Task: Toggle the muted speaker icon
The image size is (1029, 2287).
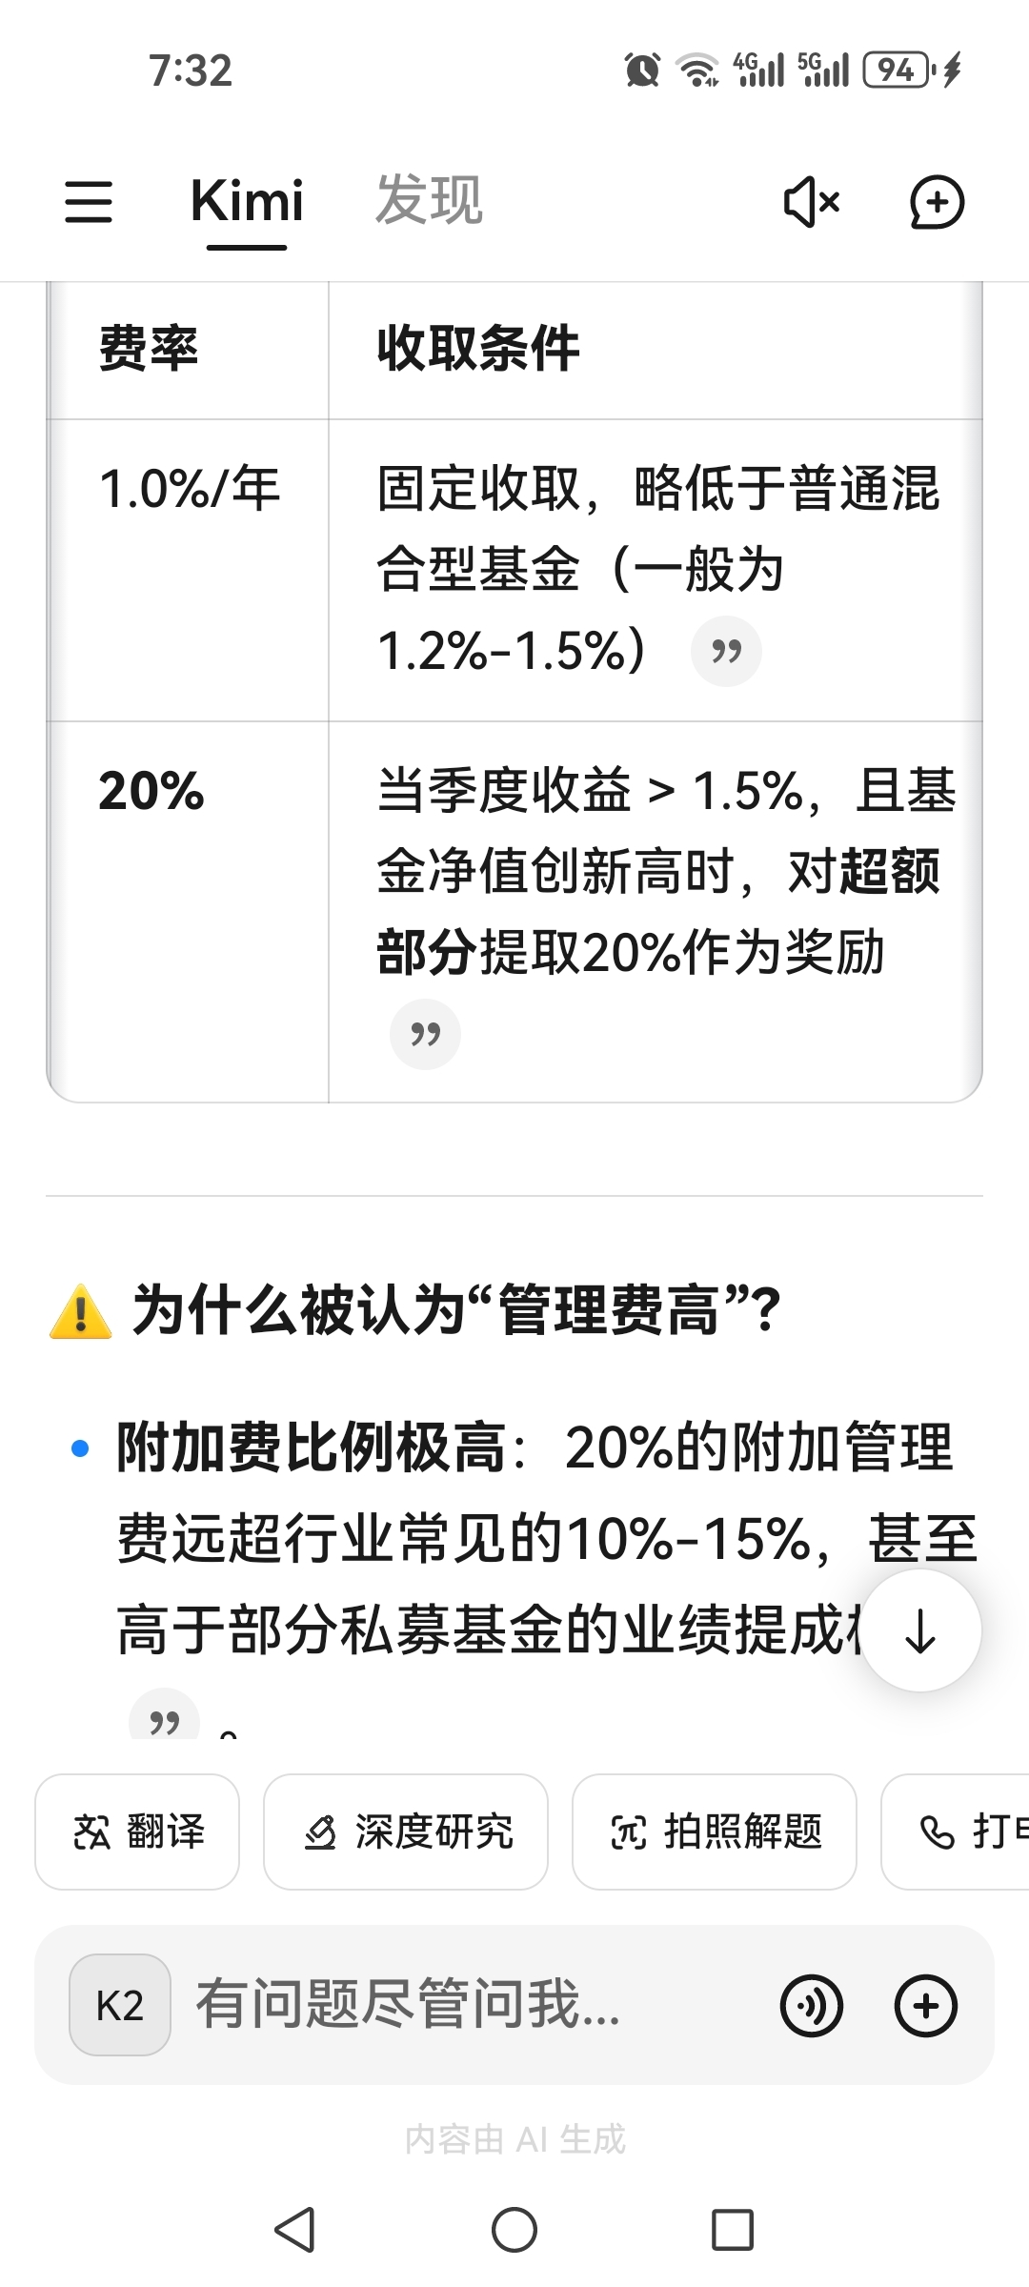Action: pyautogui.click(x=812, y=202)
